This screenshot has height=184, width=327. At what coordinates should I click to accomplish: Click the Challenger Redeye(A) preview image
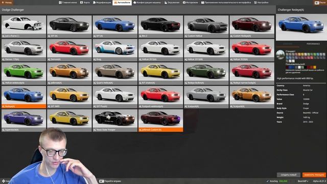(x=301, y=27)
